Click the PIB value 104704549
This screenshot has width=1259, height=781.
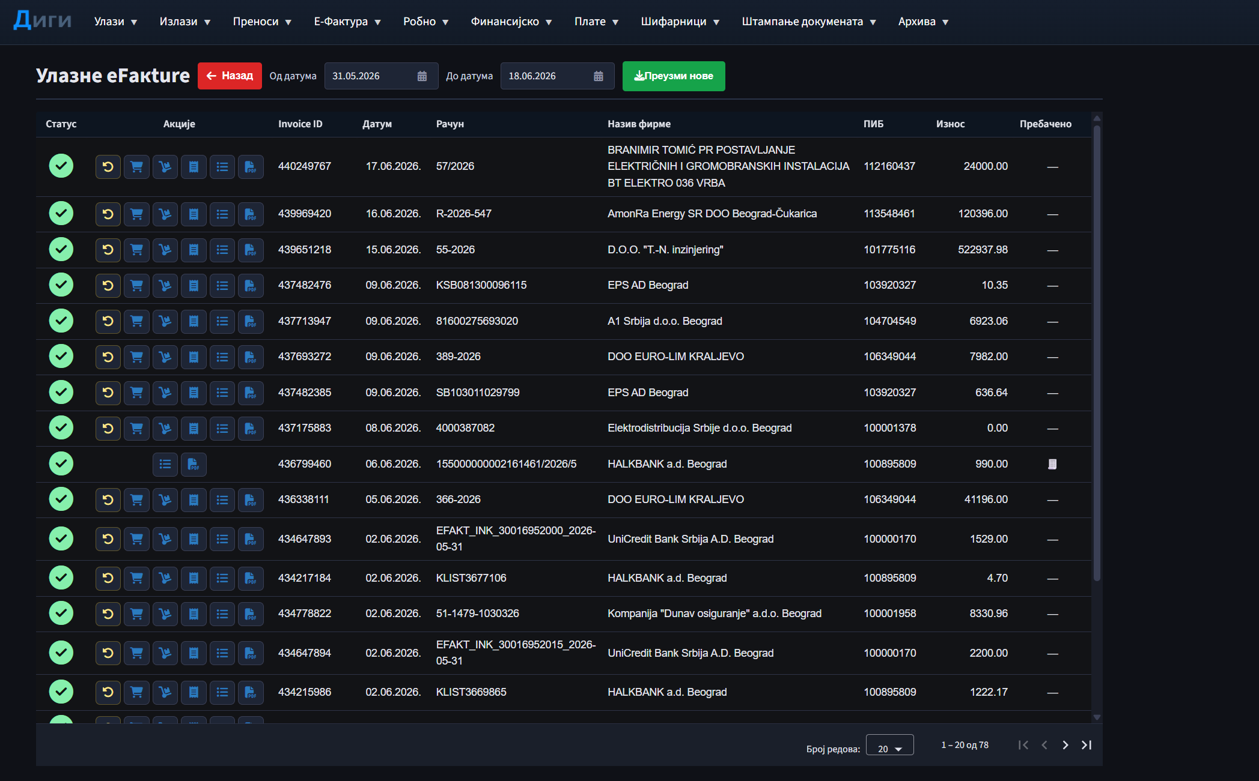click(890, 321)
